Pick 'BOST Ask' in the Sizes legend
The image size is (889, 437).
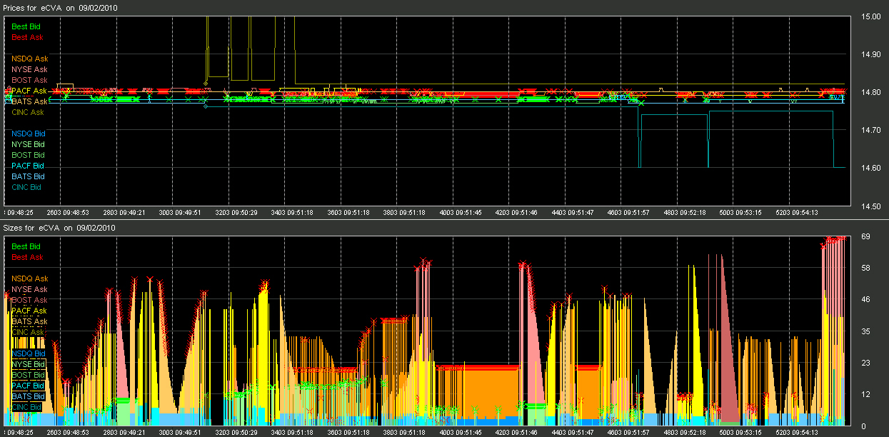[30, 300]
